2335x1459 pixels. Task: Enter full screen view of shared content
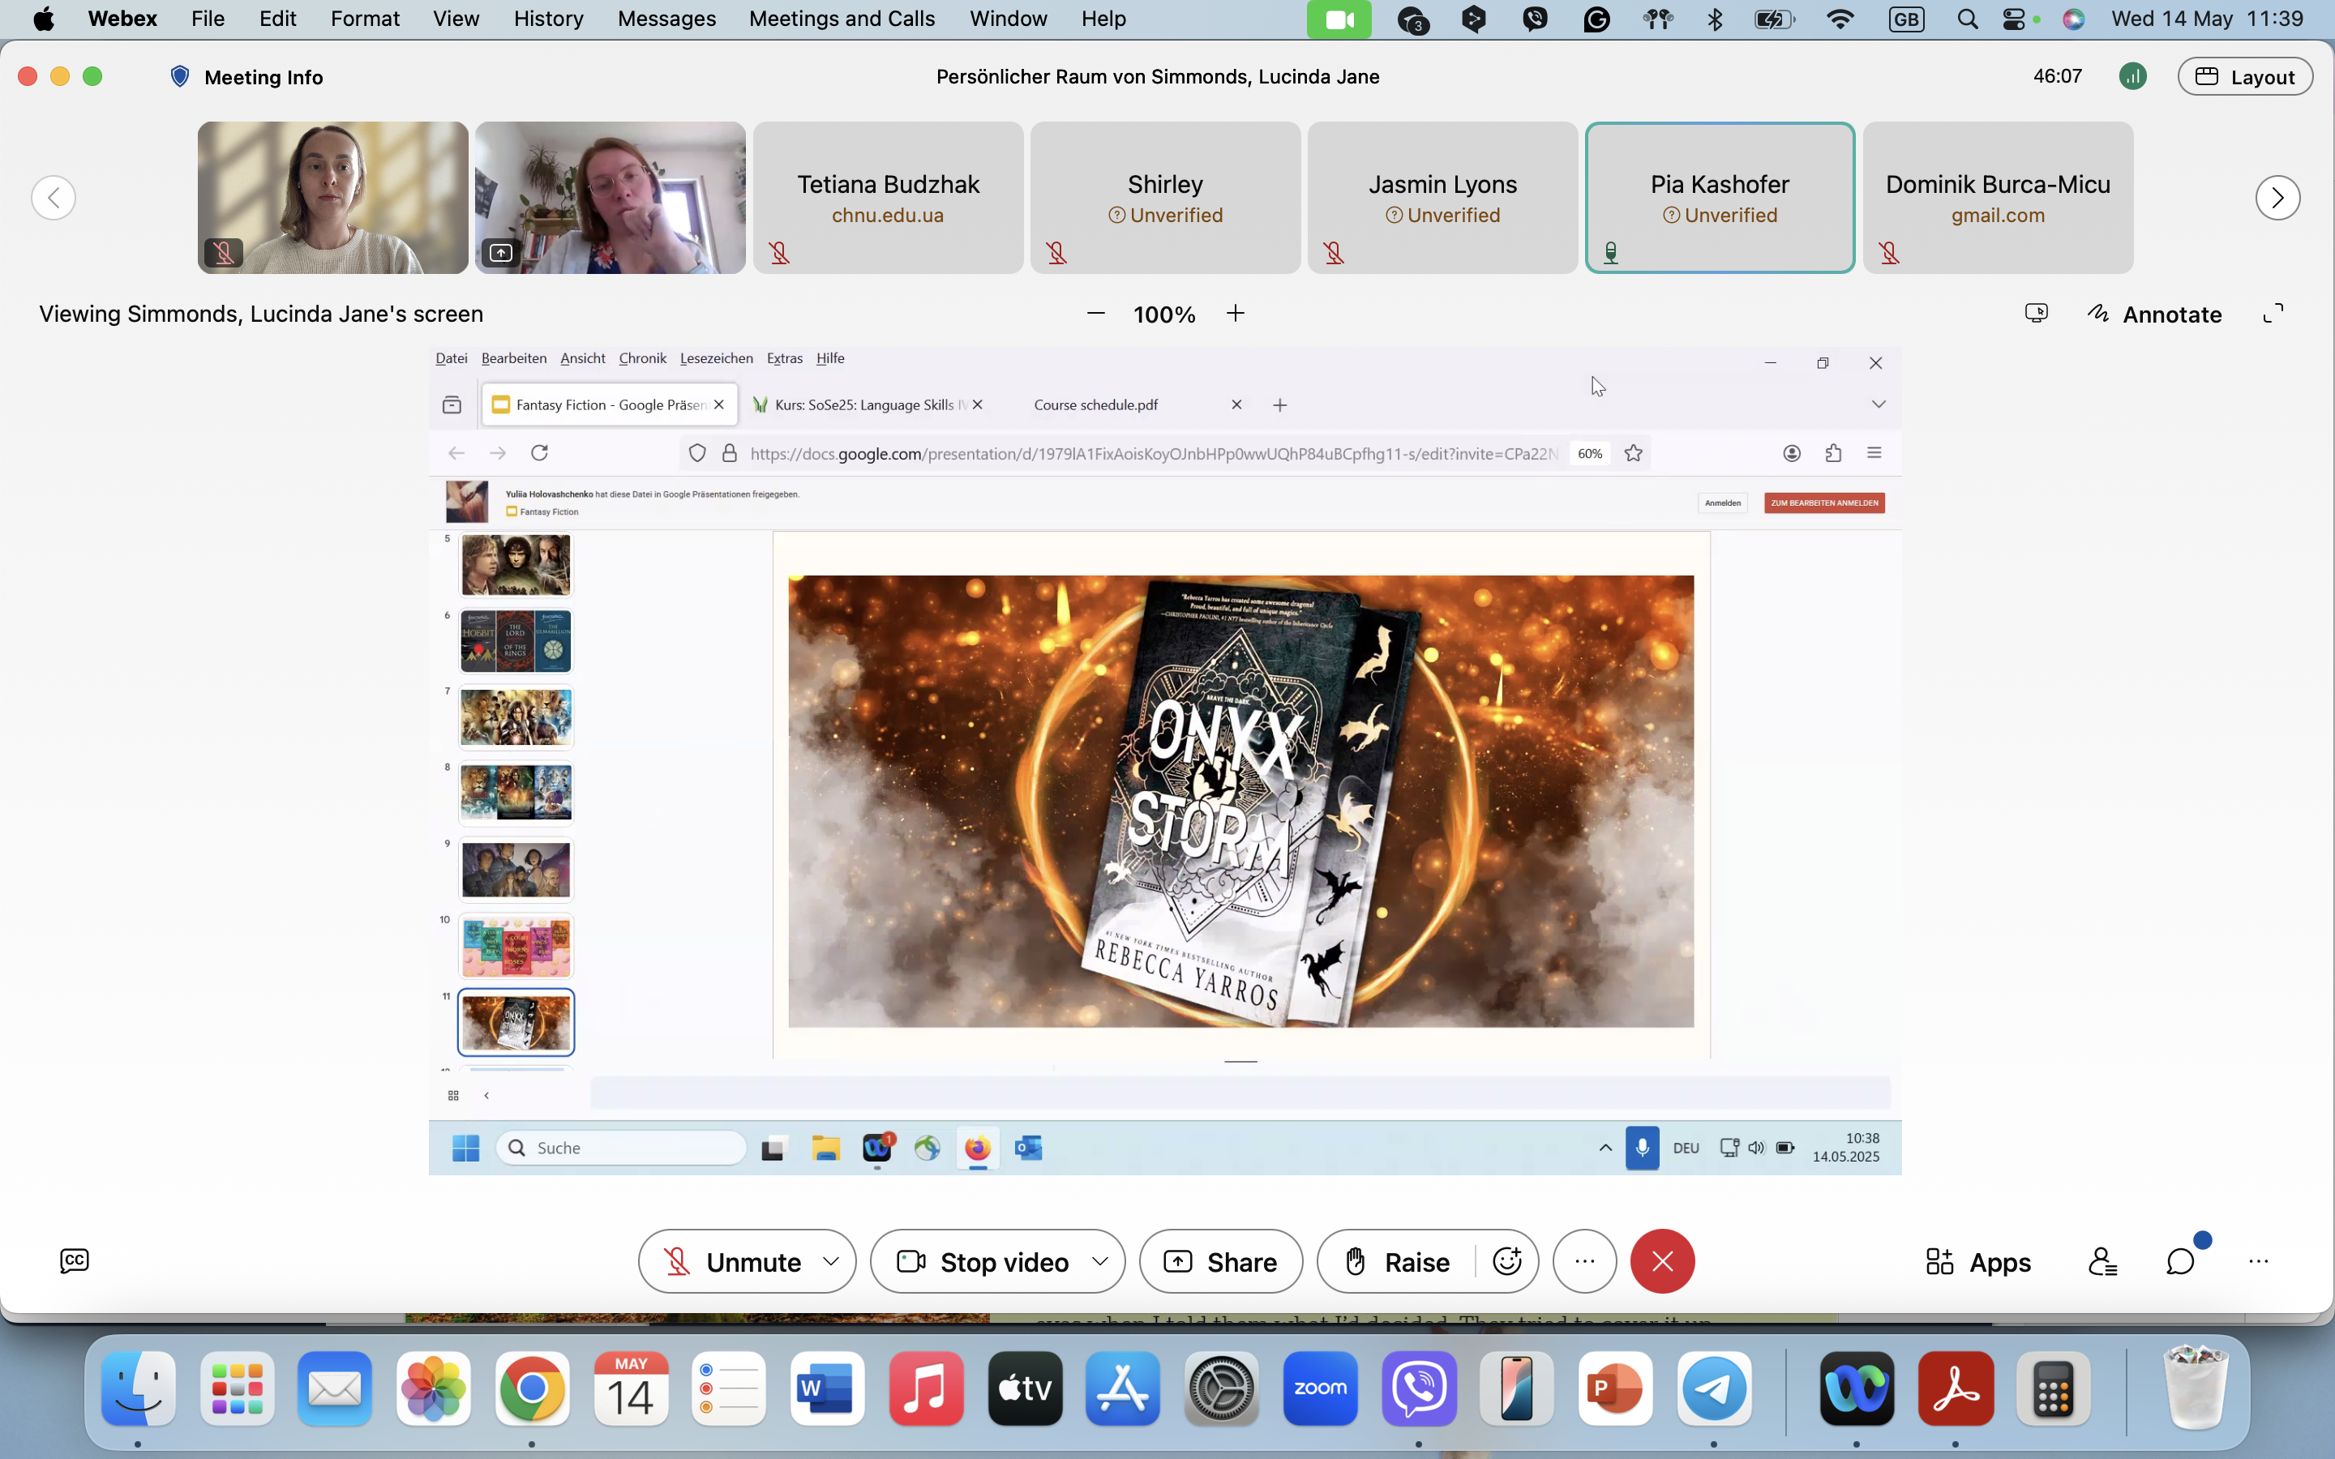[2273, 314]
